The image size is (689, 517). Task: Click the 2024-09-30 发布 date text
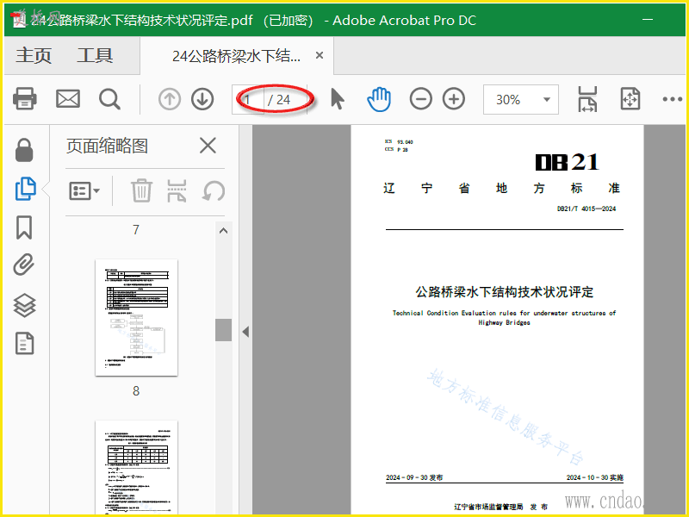[414, 477]
